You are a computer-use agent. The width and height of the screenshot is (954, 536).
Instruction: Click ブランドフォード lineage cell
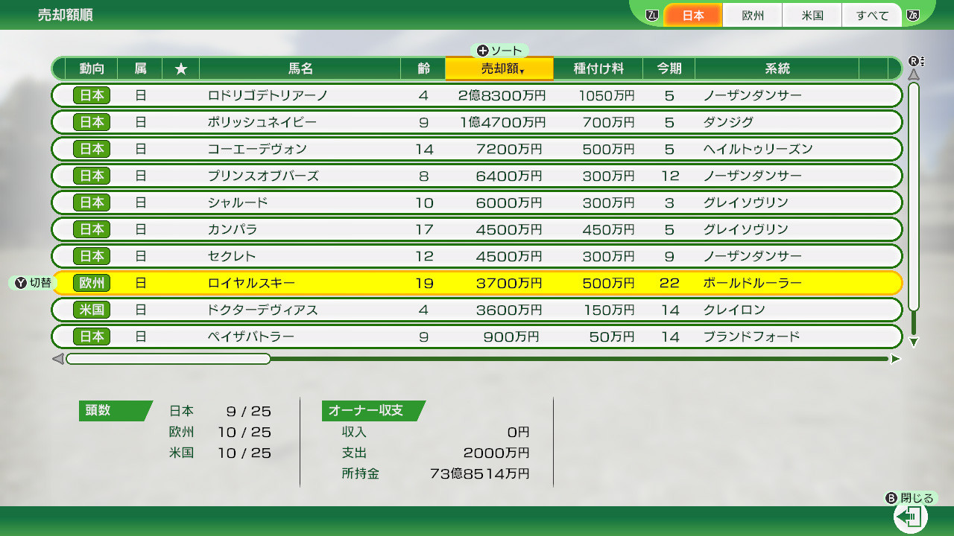(751, 336)
